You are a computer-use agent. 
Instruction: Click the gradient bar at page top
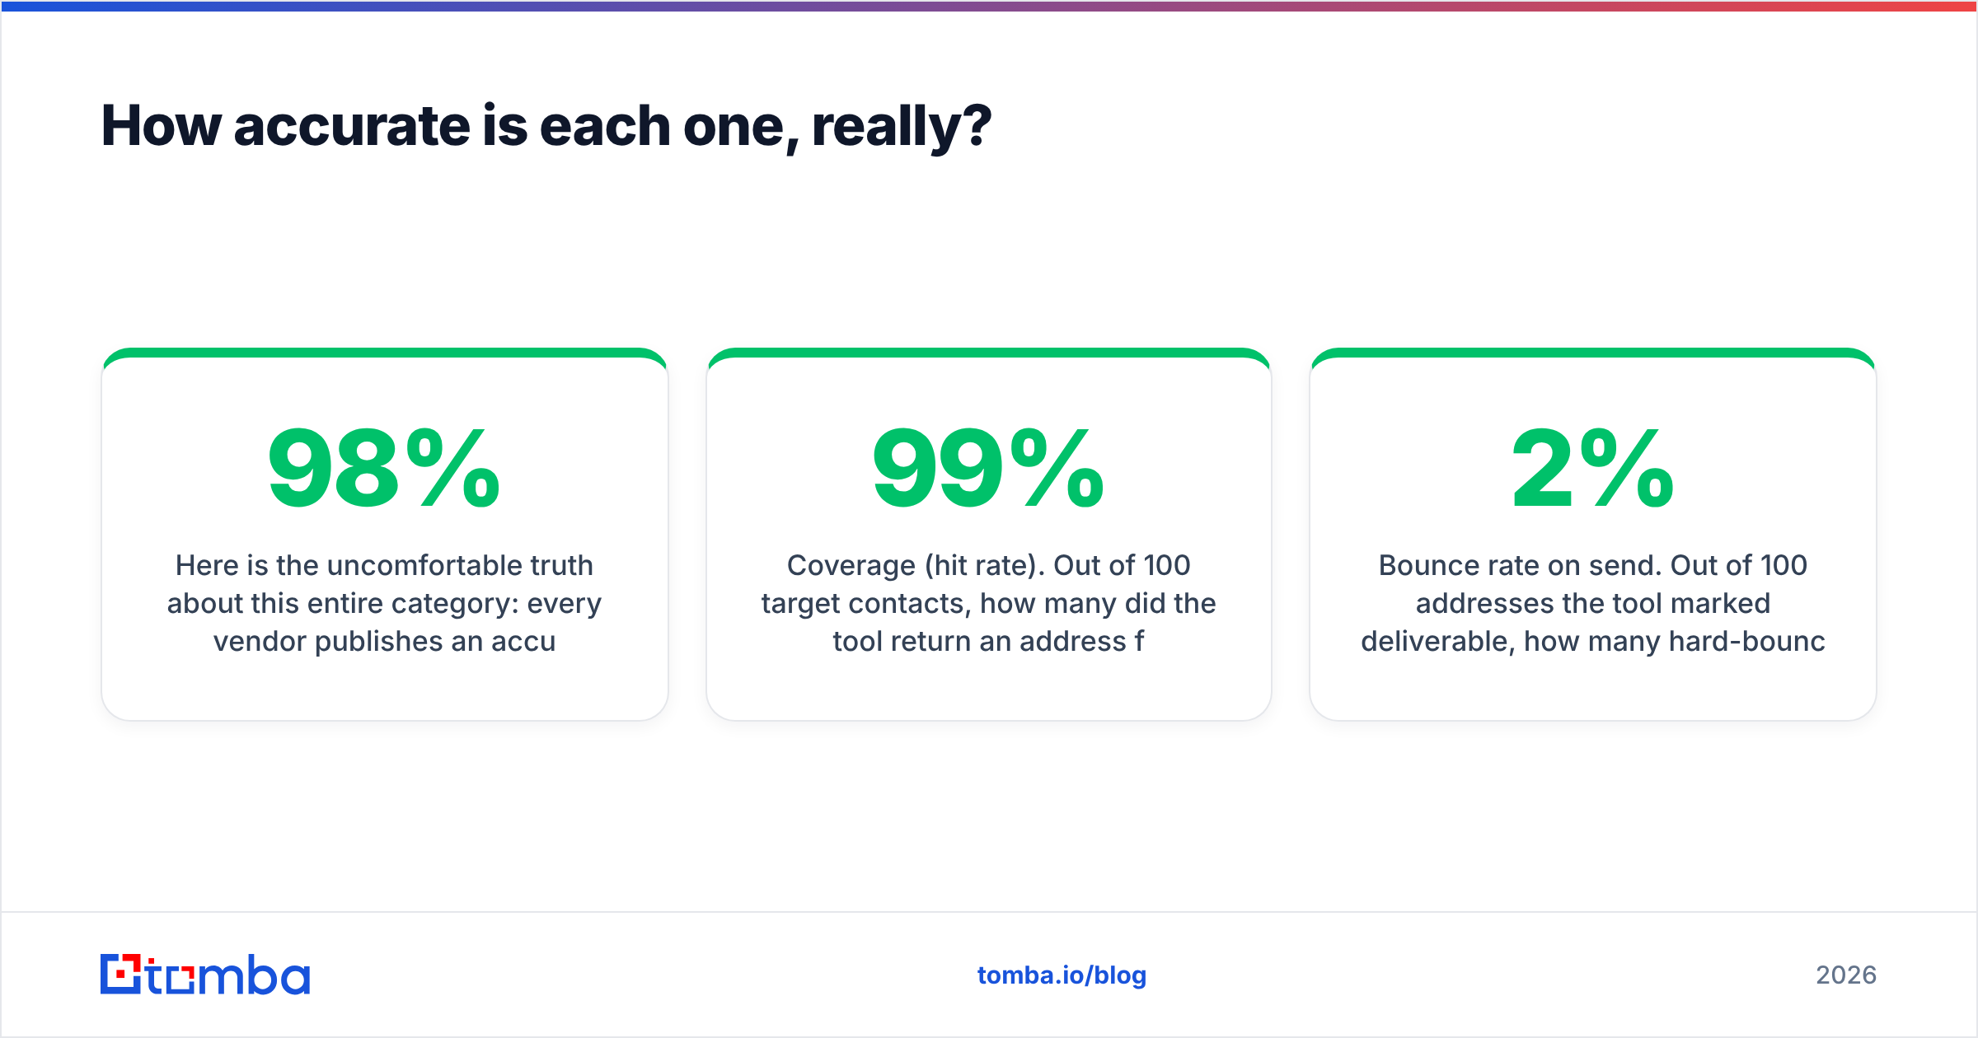(989, 6)
